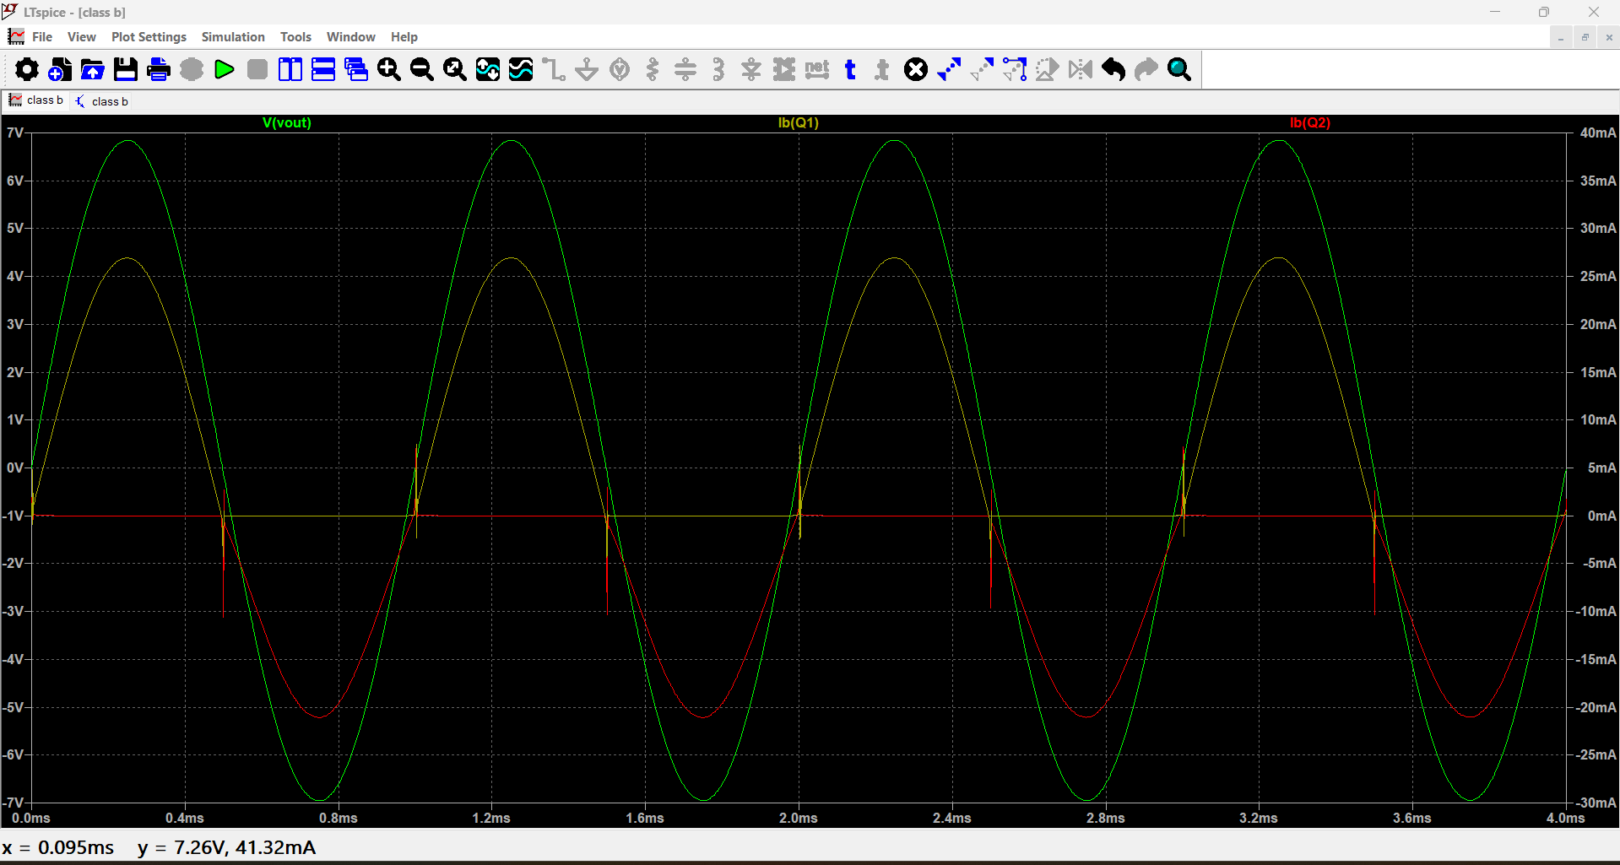
Task: Click the 4.0ms time axis label
Action: [1565, 818]
